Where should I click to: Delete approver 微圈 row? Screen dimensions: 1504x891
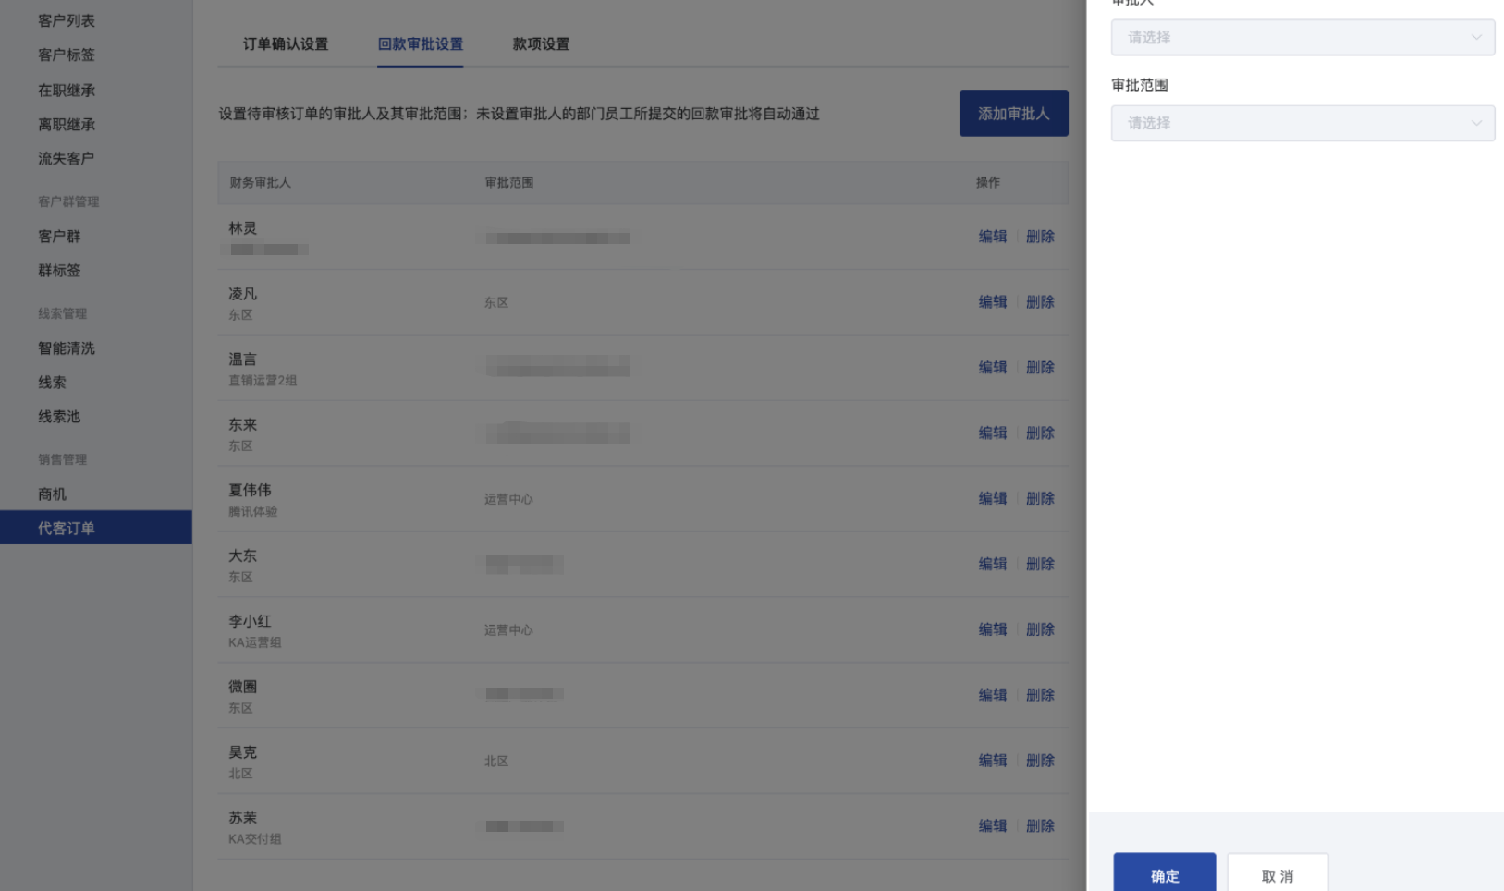[x=1040, y=696]
